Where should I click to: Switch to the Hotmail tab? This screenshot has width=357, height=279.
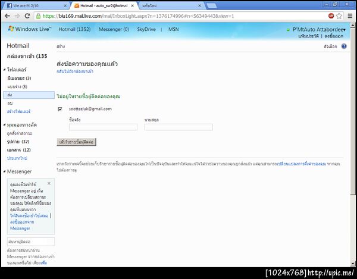pos(104,6)
